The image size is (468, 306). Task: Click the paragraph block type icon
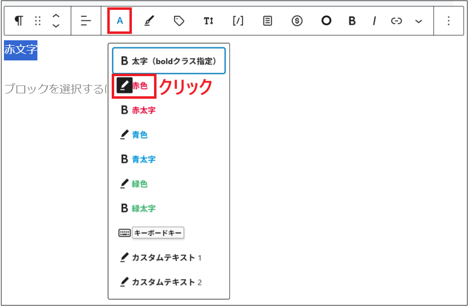(x=19, y=21)
